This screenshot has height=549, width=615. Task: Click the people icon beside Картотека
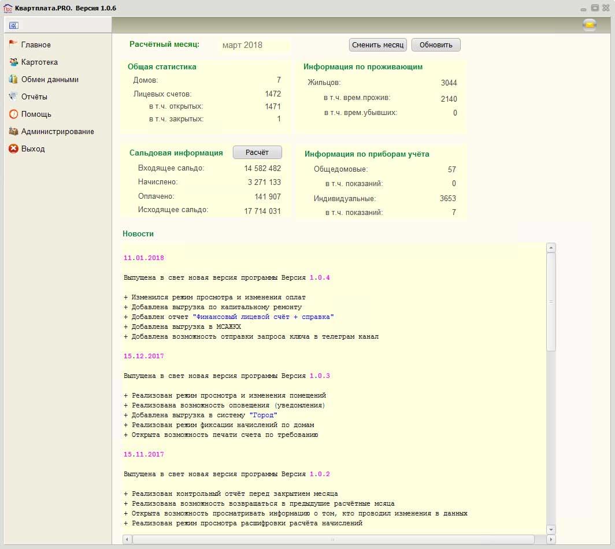pyautogui.click(x=13, y=62)
